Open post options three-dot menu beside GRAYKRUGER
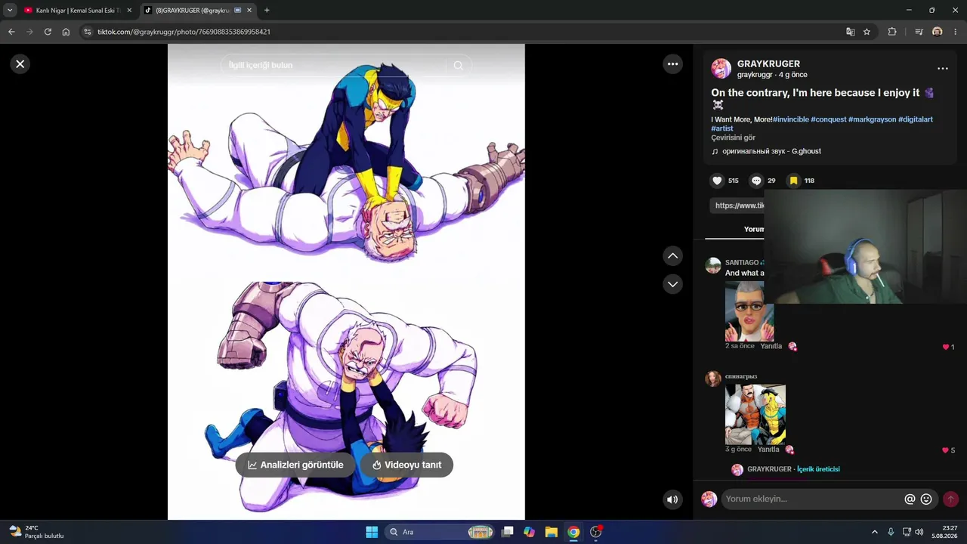The image size is (967, 544). [x=942, y=69]
